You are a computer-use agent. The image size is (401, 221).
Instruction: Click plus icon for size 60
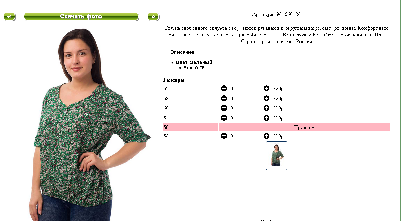[x=266, y=108]
